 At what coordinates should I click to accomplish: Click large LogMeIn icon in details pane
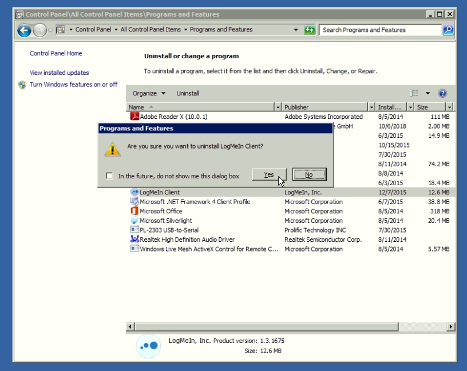[148, 346]
